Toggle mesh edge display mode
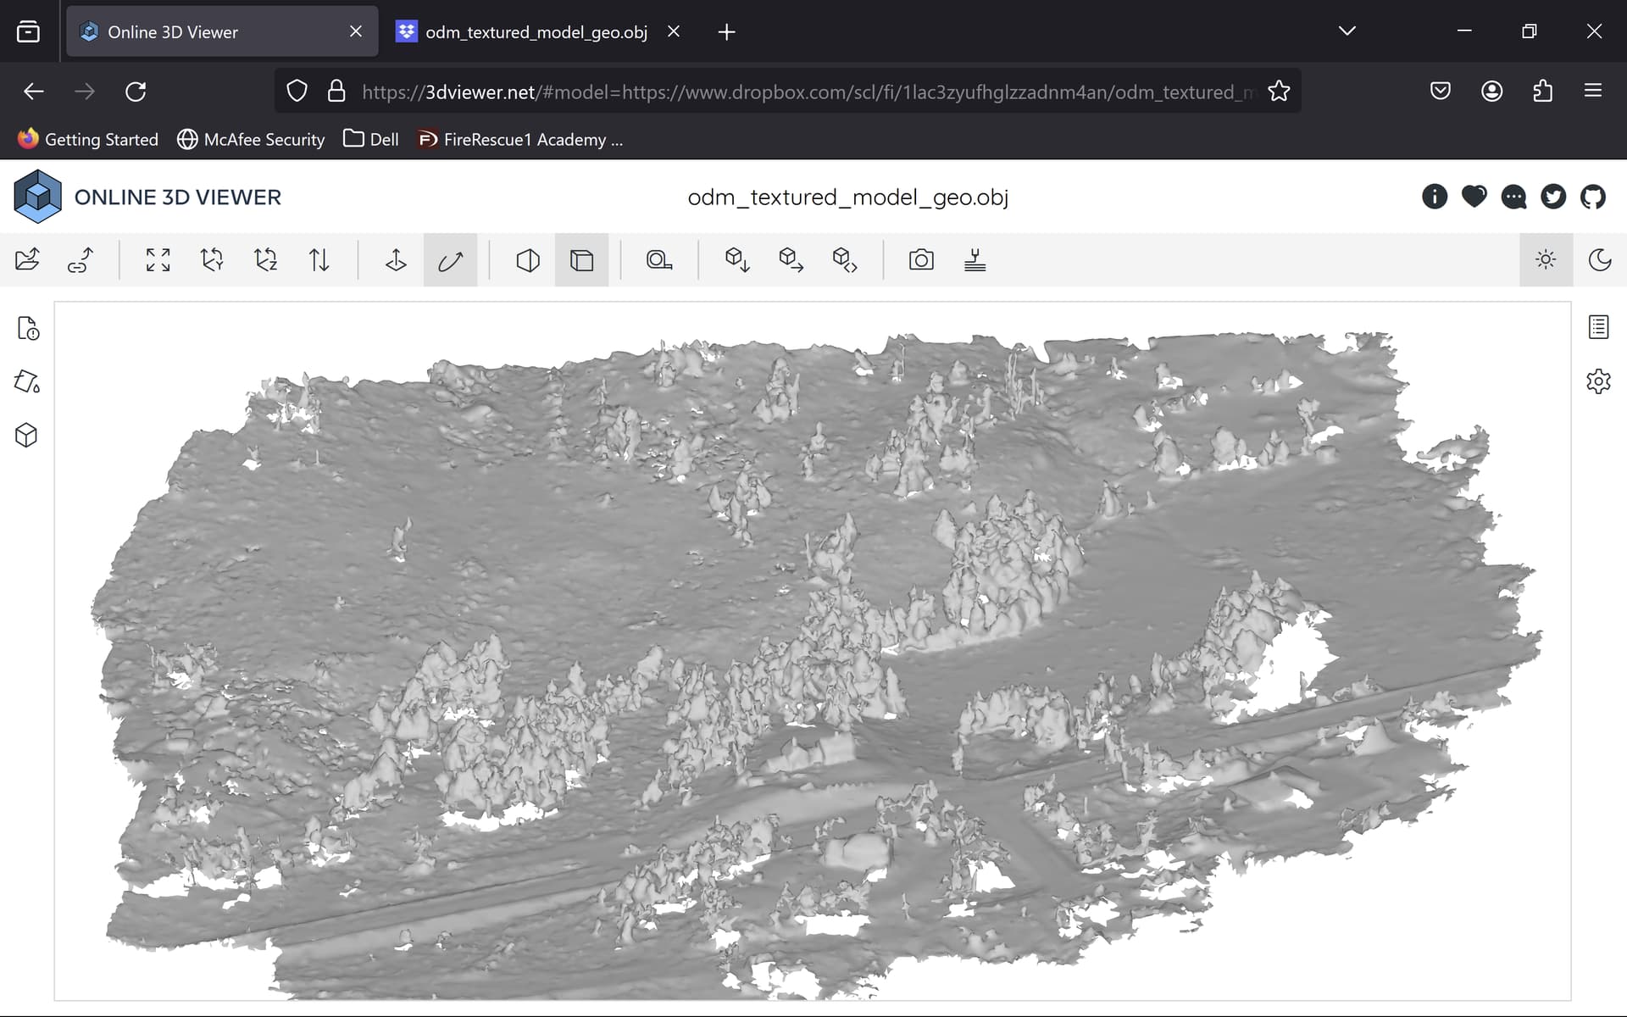Image resolution: width=1627 pixels, height=1017 pixels. coord(582,260)
